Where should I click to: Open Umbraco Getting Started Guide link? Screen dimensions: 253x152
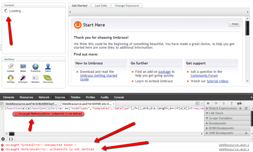pyautogui.click(x=99, y=77)
